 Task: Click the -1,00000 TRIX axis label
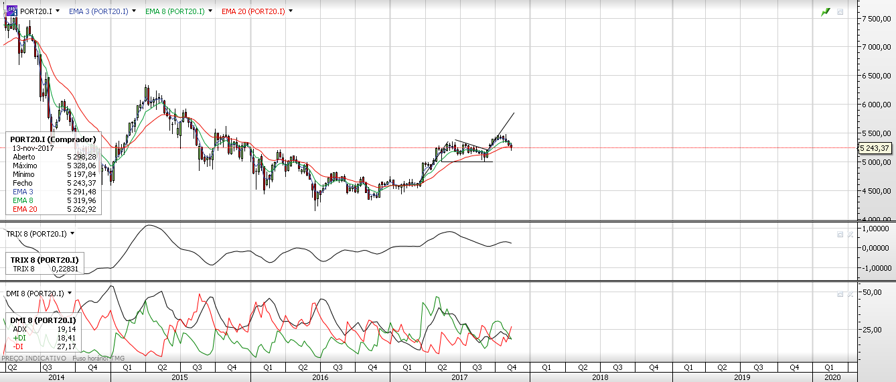tap(878, 267)
